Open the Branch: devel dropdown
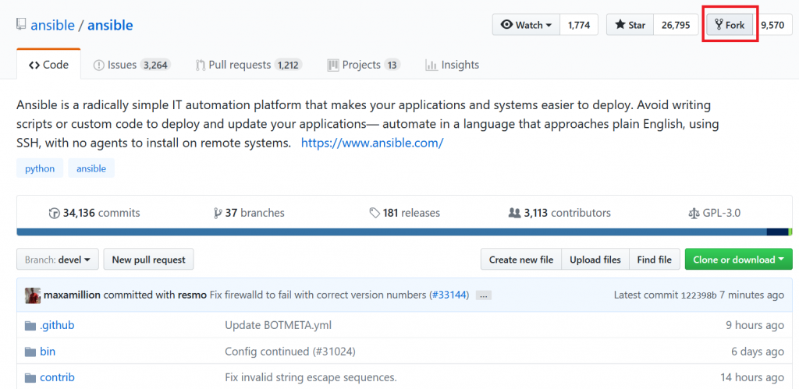This screenshot has height=389, width=799. (x=58, y=260)
